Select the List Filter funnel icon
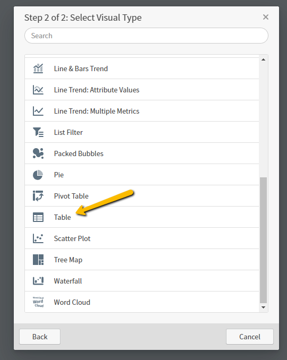 (38, 132)
